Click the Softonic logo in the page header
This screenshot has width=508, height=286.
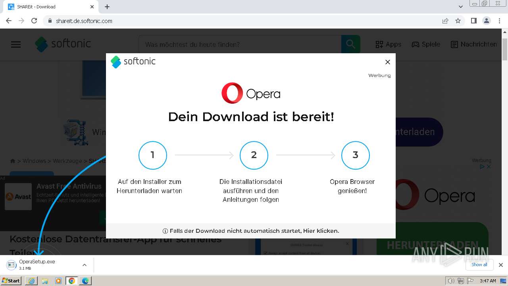point(63,44)
